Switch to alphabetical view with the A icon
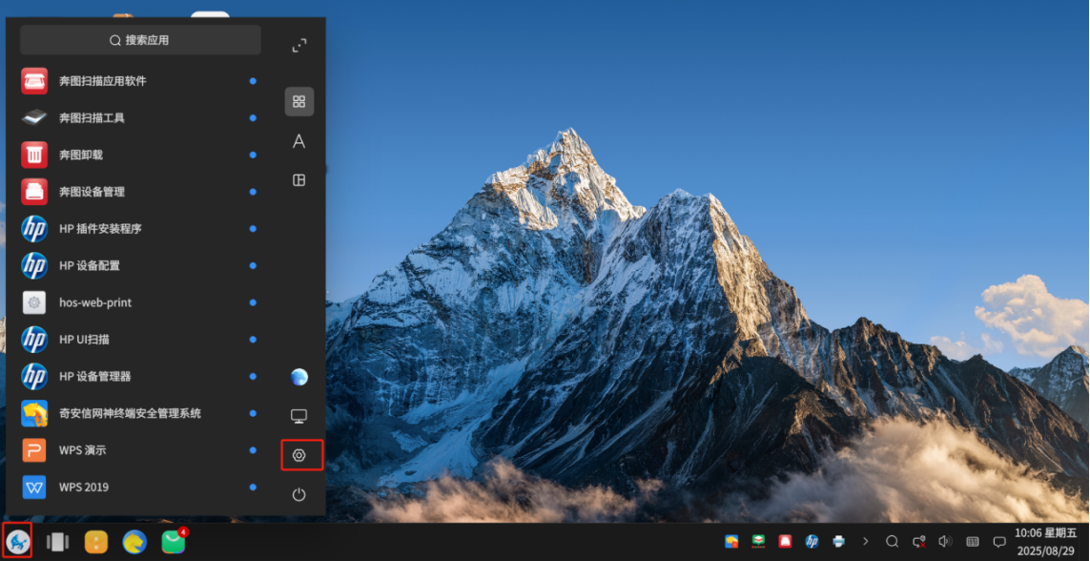This screenshot has height=561, width=1090. [x=298, y=141]
